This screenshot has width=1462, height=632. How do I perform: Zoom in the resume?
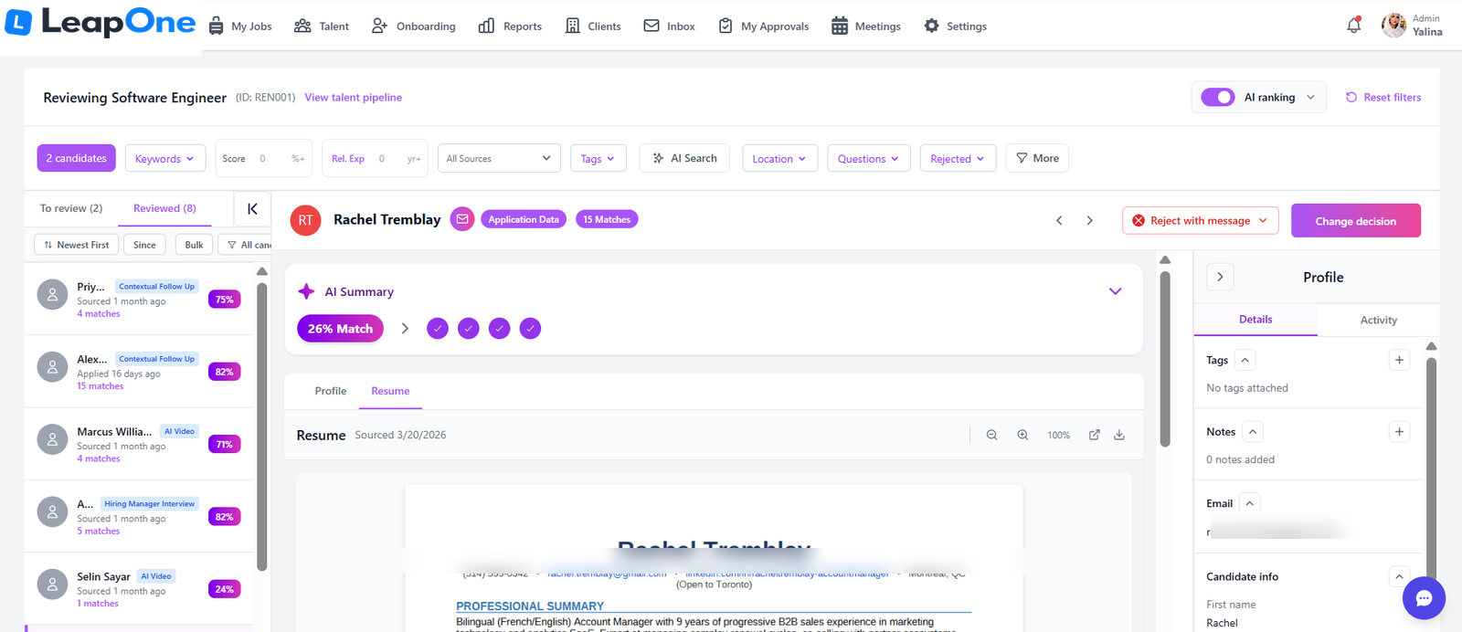click(x=1022, y=435)
